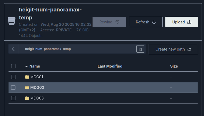Copy the bucket path with the clipboard icon

[140, 49]
